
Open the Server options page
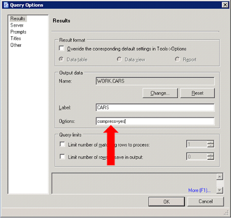coord(17,25)
